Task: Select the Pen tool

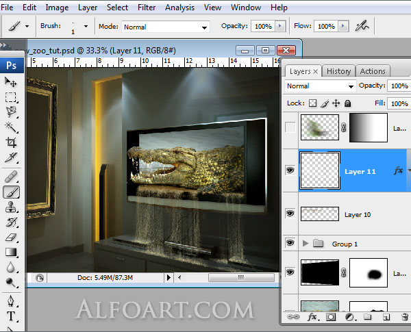Action: coord(11,301)
